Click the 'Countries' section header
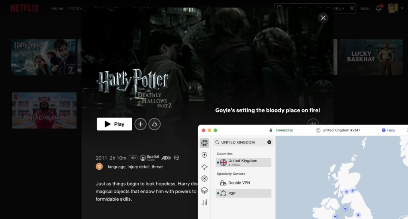Viewport: 408px width, 219px height. coord(225,153)
